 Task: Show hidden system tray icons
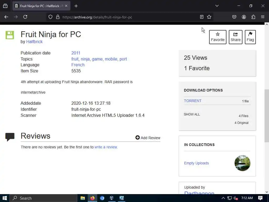pos(223,198)
